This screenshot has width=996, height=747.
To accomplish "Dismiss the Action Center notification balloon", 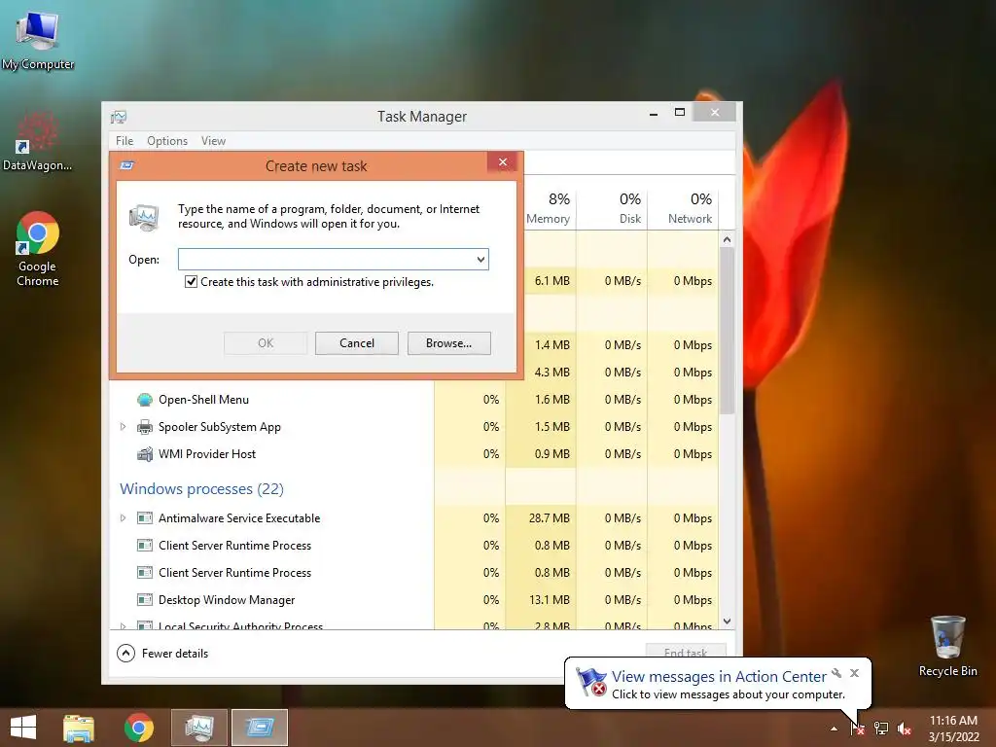I will point(854,673).
